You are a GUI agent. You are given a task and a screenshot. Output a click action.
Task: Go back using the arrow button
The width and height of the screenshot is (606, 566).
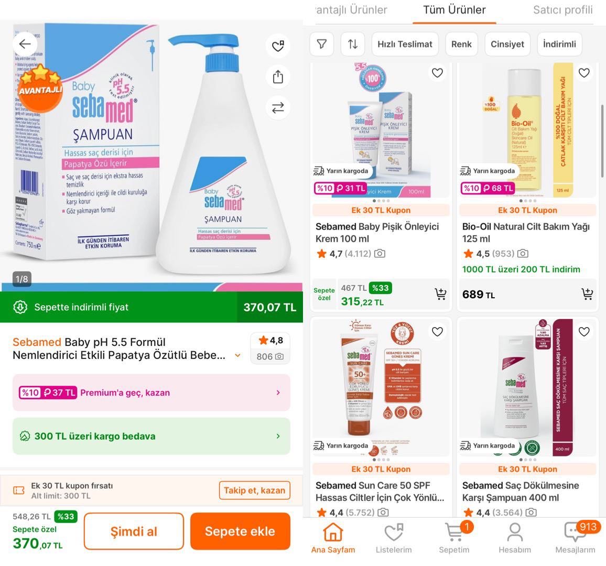(x=25, y=44)
